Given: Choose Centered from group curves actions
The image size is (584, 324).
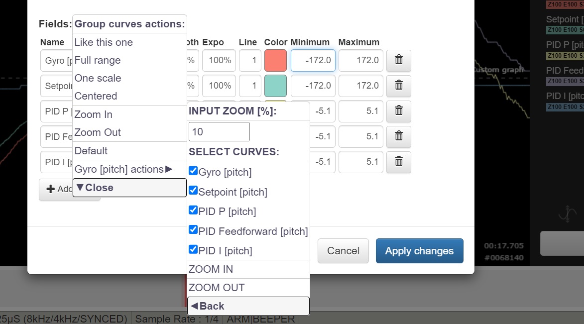Looking at the screenshot, I should (96, 96).
